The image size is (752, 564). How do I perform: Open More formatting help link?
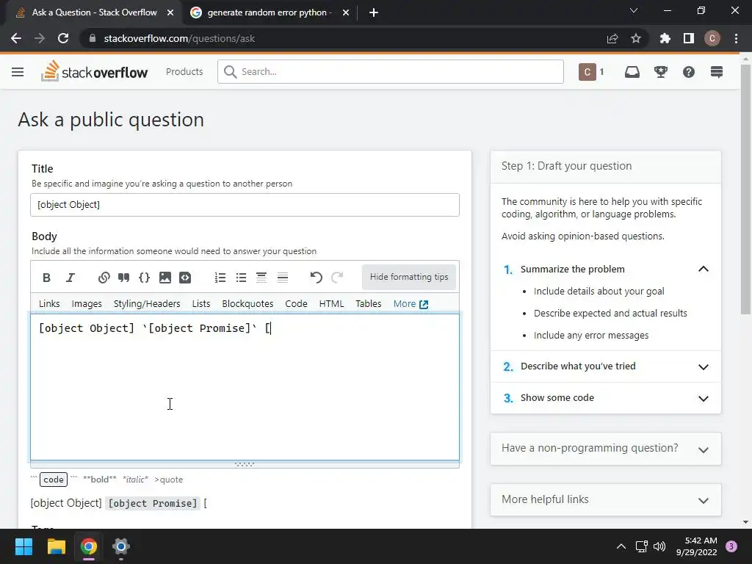point(411,303)
